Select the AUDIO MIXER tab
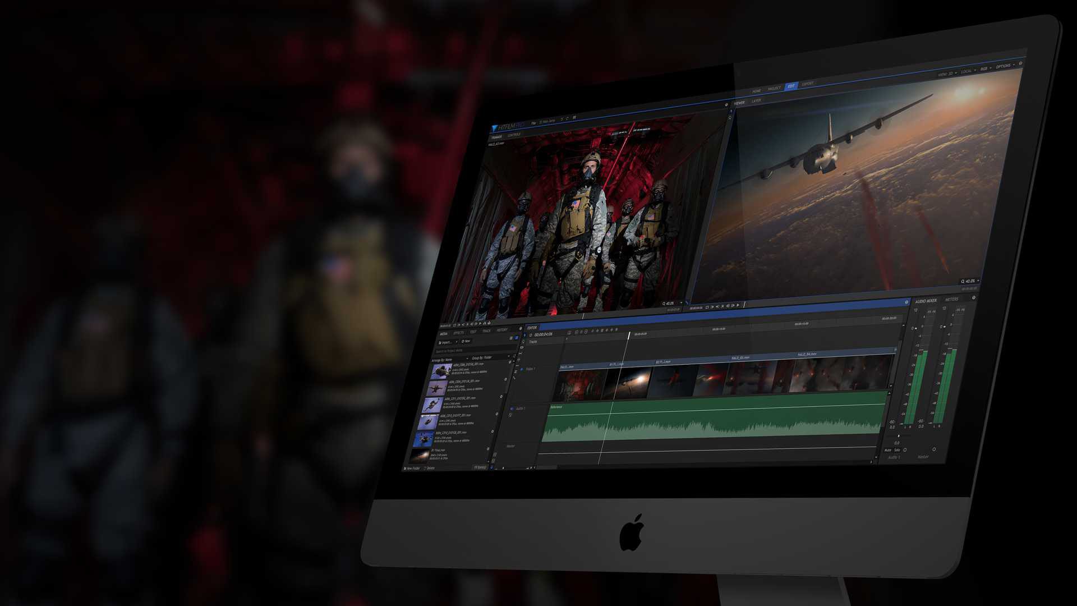Screen dimensions: 1077x606 click(926, 301)
